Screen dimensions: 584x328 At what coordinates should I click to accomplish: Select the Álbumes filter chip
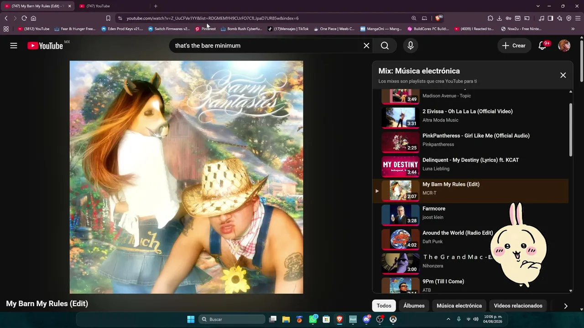coord(414,306)
